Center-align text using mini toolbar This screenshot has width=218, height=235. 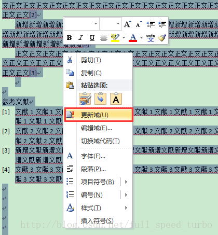click(104, 37)
